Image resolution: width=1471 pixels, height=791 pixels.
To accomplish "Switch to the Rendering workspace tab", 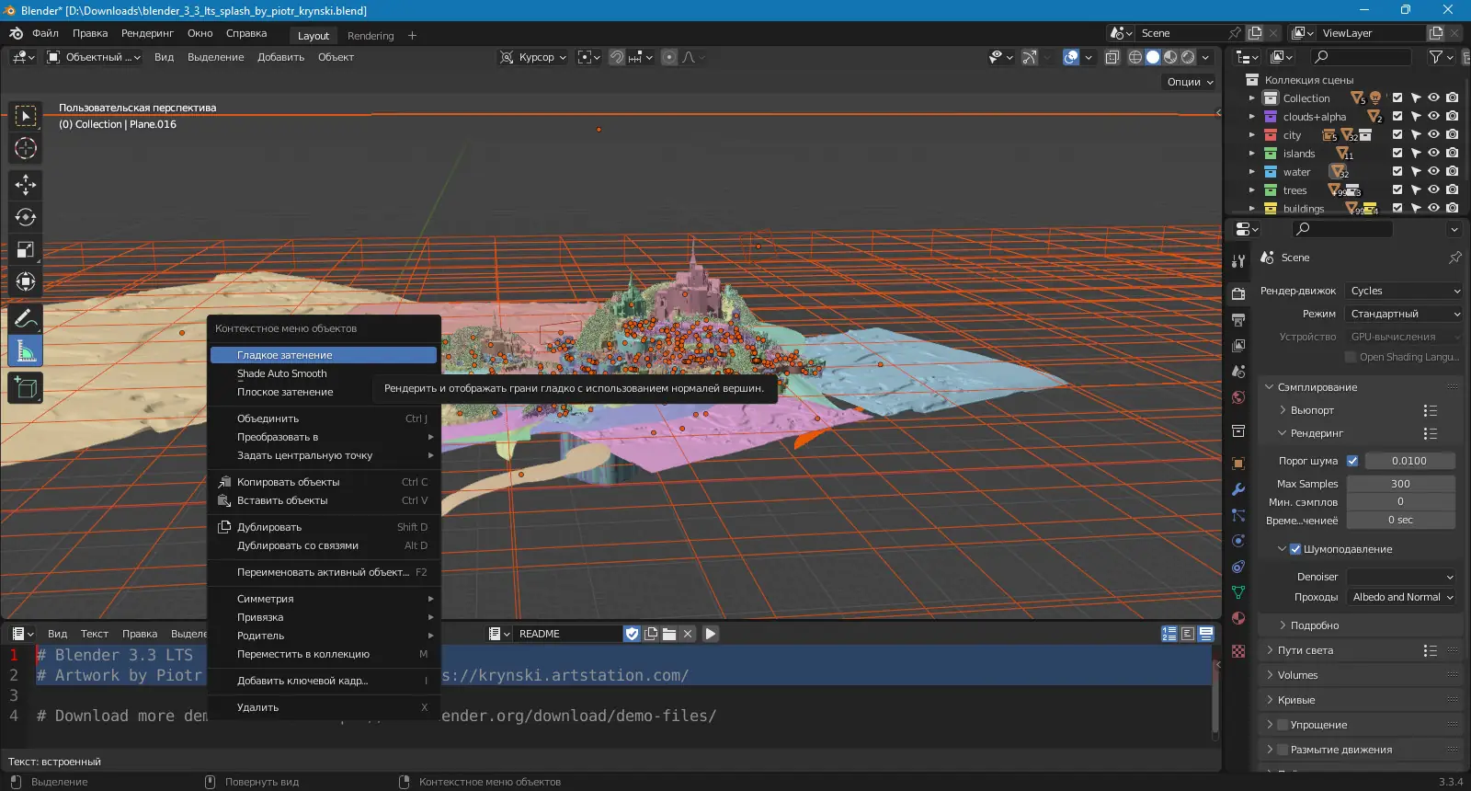I will 371,36.
